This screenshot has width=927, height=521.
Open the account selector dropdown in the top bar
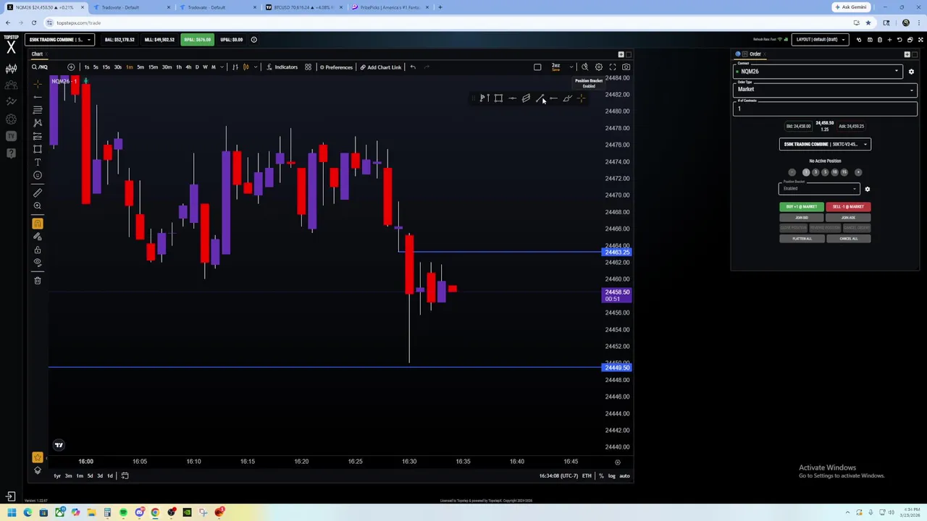pyautogui.click(x=59, y=40)
